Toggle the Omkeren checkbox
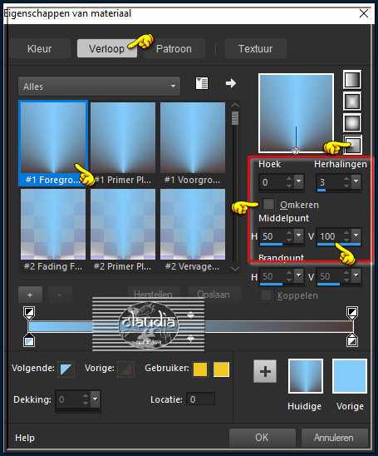The image size is (378, 456). [x=268, y=204]
